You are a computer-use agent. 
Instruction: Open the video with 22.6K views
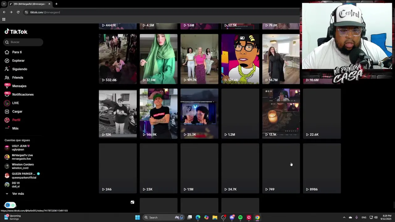322,114
